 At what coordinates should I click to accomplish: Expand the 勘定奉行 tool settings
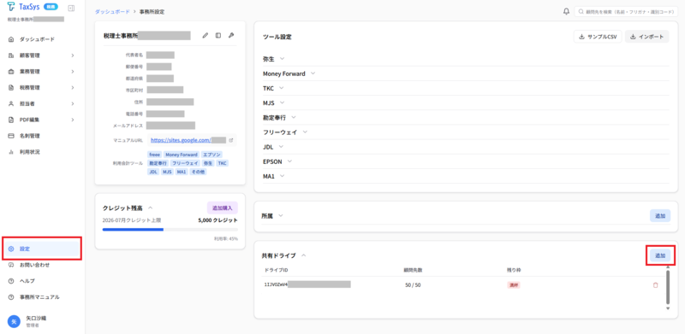[294, 117]
